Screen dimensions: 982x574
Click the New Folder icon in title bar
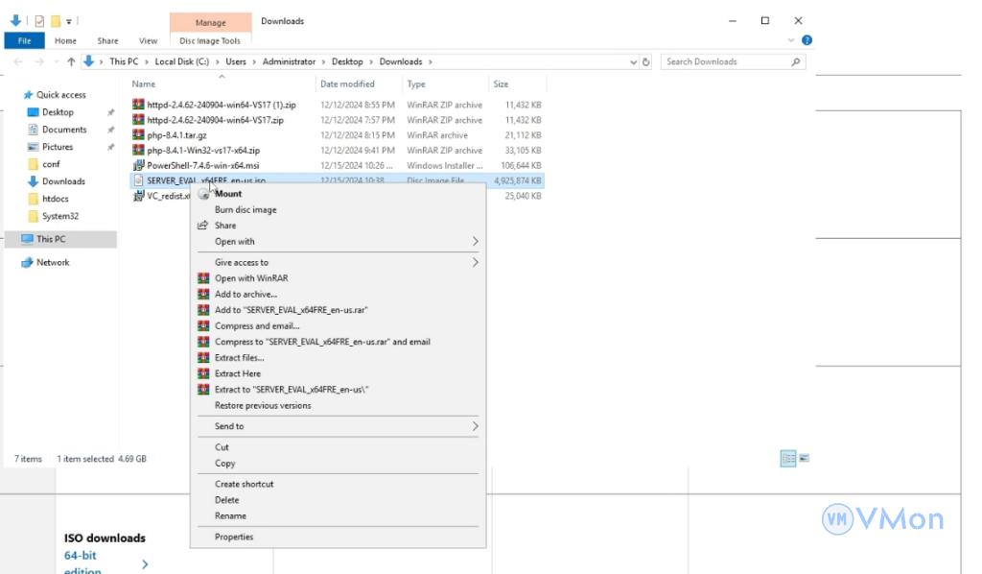57,21
